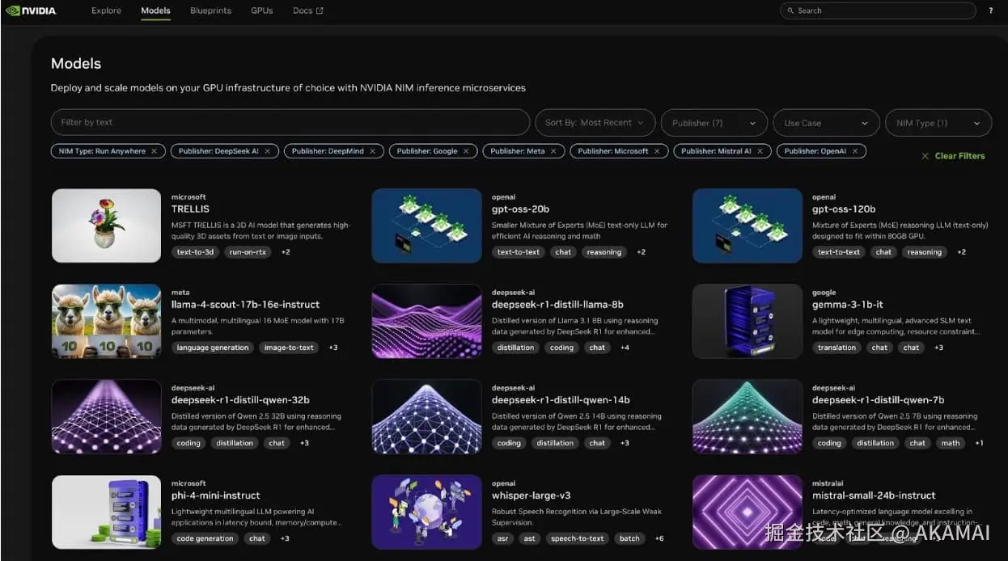Click the math tag on deepseek-r1-distill-qwen-7b

(x=951, y=443)
